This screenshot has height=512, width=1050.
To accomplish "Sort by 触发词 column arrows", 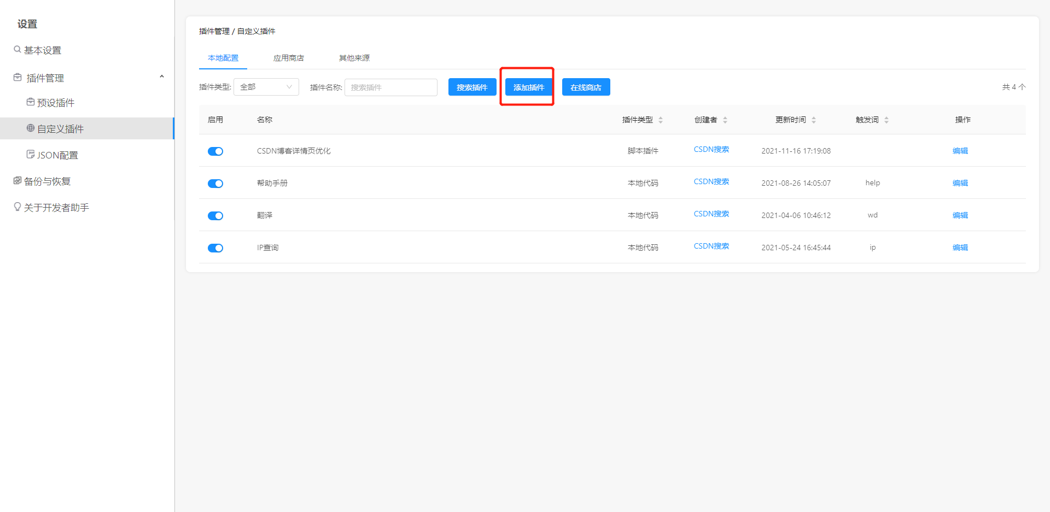I will [x=886, y=120].
